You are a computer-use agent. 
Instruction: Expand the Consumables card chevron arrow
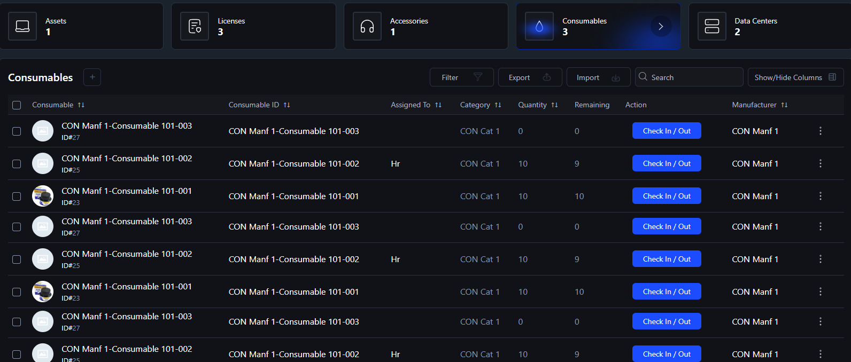(661, 26)
